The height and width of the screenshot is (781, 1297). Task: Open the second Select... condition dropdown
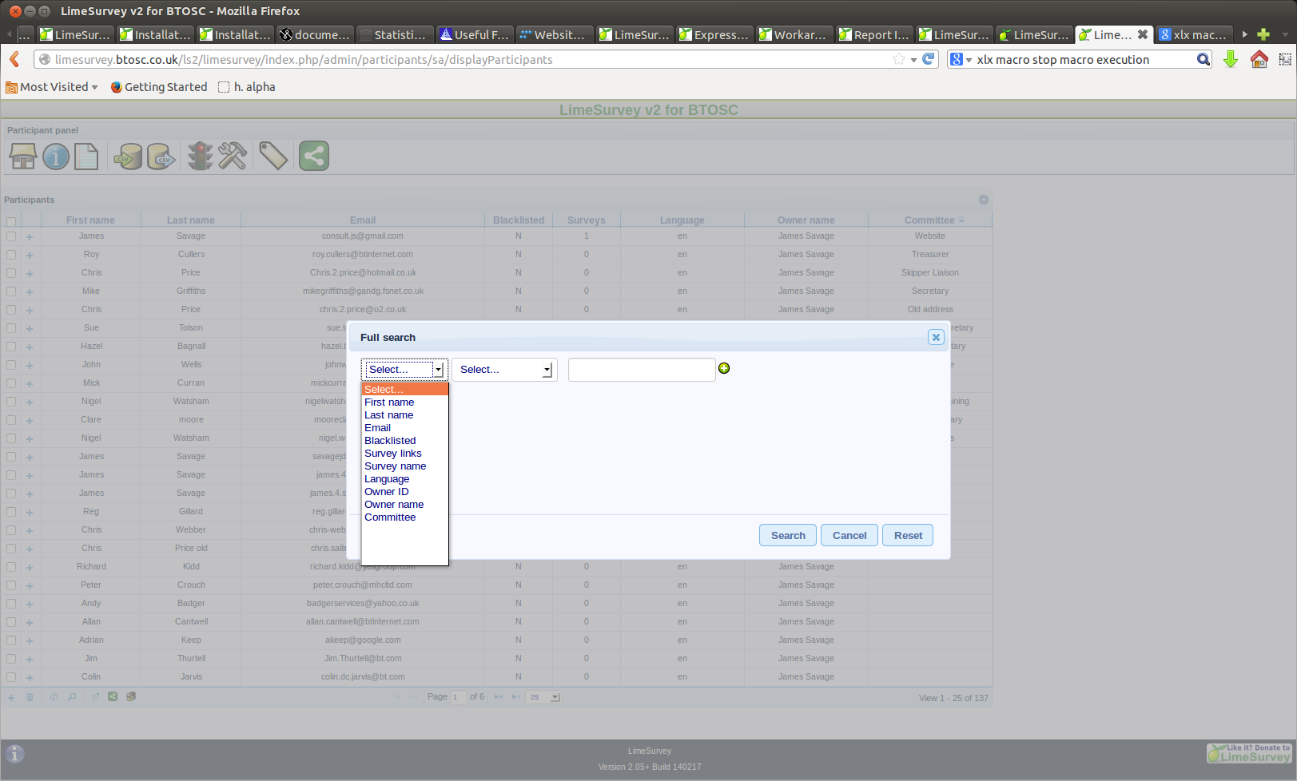(504, 370)
